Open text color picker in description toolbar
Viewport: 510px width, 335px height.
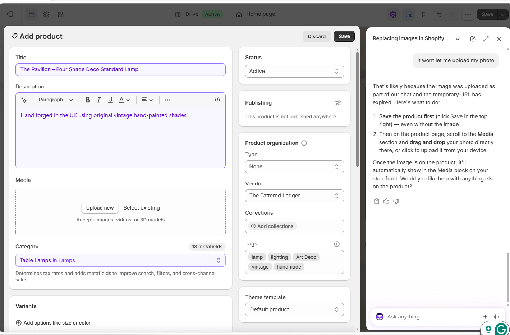(124, 100)
